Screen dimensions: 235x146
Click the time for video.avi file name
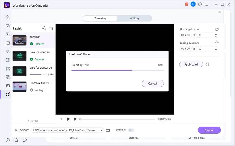point(40,52)
